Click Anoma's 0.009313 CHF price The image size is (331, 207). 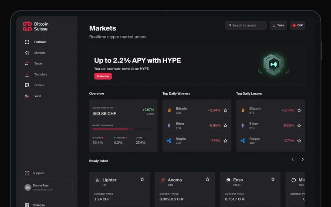coord(172,199)
